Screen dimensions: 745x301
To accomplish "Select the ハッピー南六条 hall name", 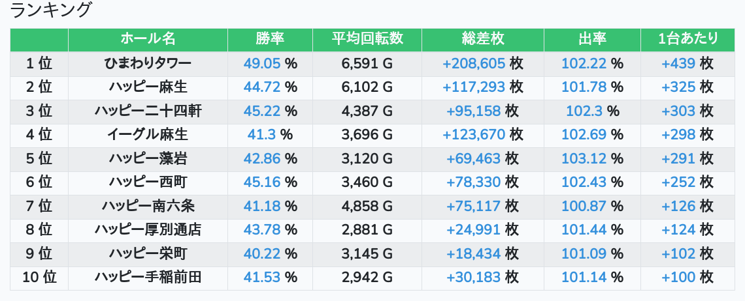I will pyautogui.click(x=148, y=206).
